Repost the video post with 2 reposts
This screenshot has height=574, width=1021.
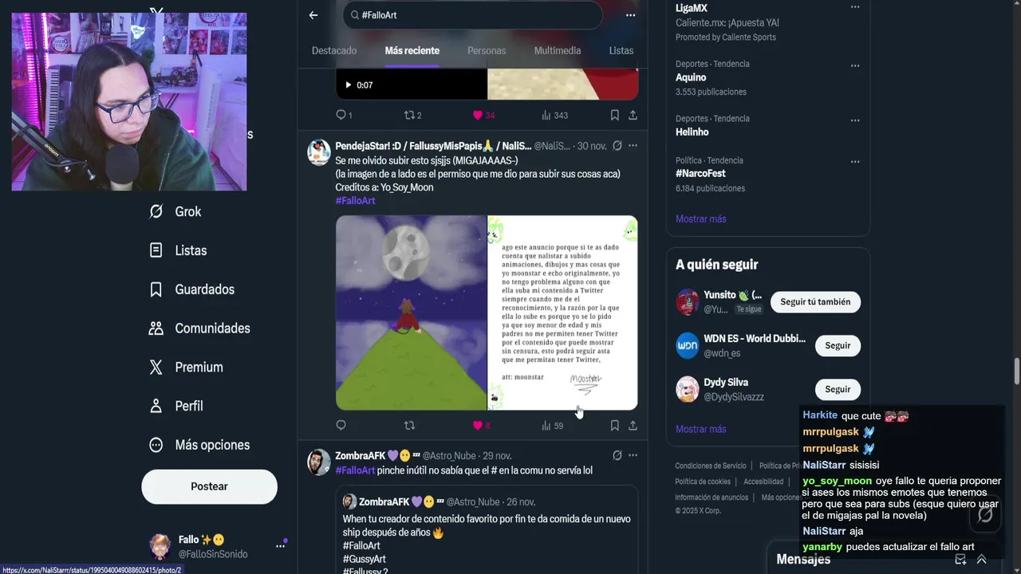[x=410, y=115]
